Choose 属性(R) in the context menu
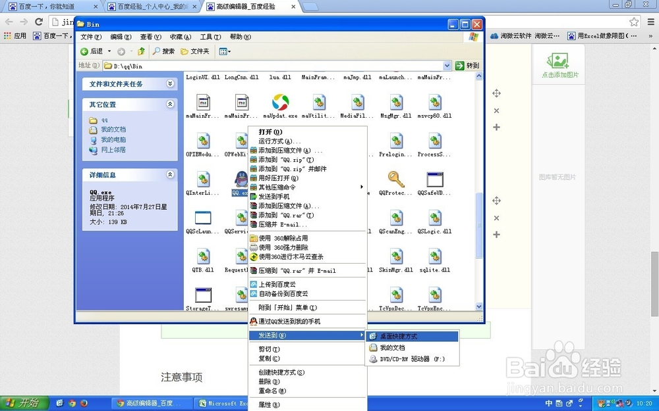Viewport: 659px width, 411px height. [x=308, y=404]
